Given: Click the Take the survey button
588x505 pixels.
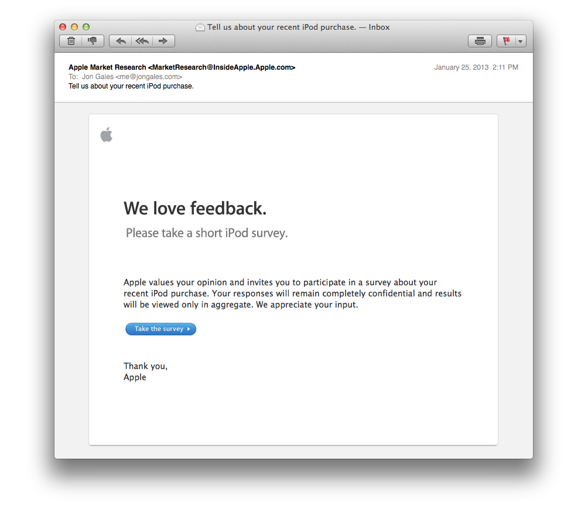Looking at the screenshot, I should (160, 329).
